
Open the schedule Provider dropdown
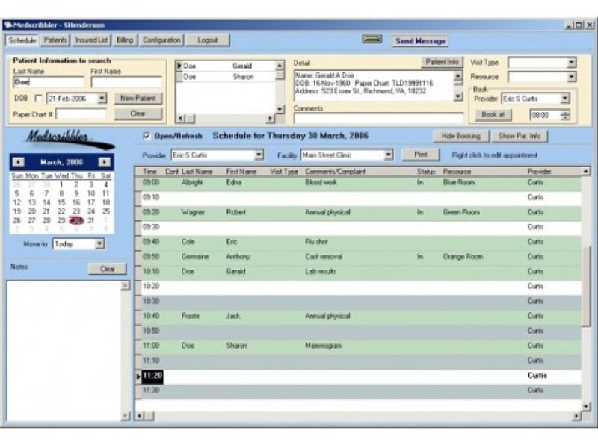pyautogui.click(x=259, y=155)
